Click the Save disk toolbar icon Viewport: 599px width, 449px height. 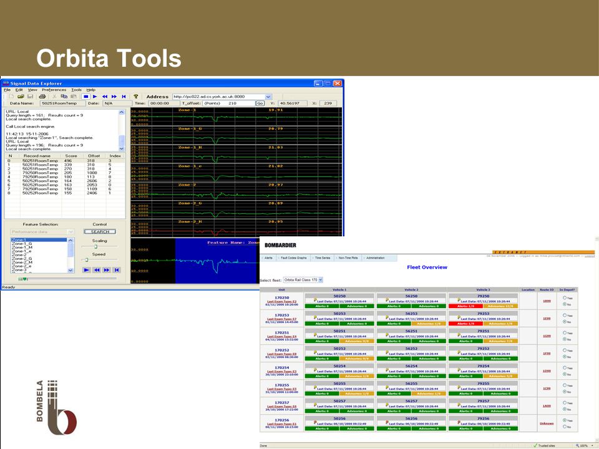click(x=30, y=97)
